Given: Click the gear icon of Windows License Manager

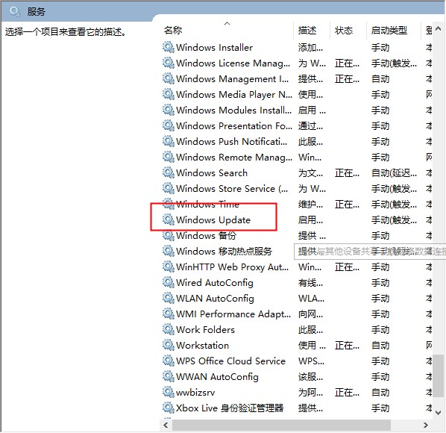Looking at the screenshot, I should click(x=168, y=63).
